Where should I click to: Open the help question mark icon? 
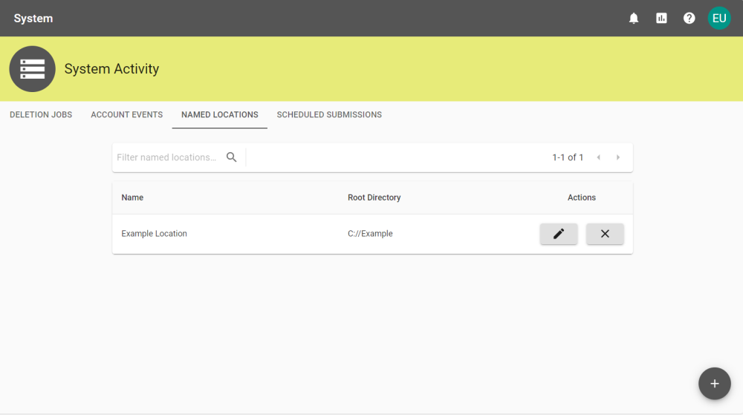click(x=689, y=19)
